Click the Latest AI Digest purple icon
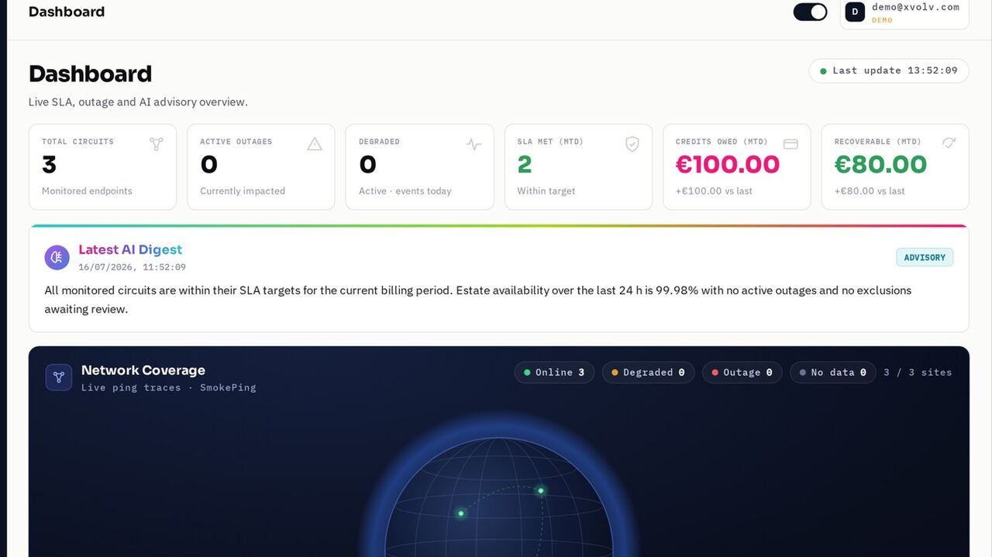This screenshot has width=992, height=557. (x=57, y=257)
